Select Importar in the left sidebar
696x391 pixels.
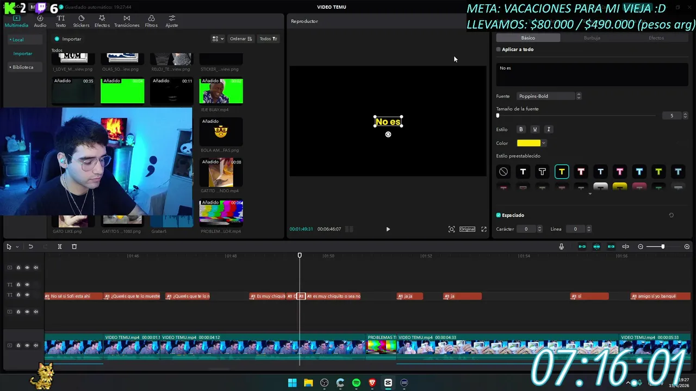(23, 54)
